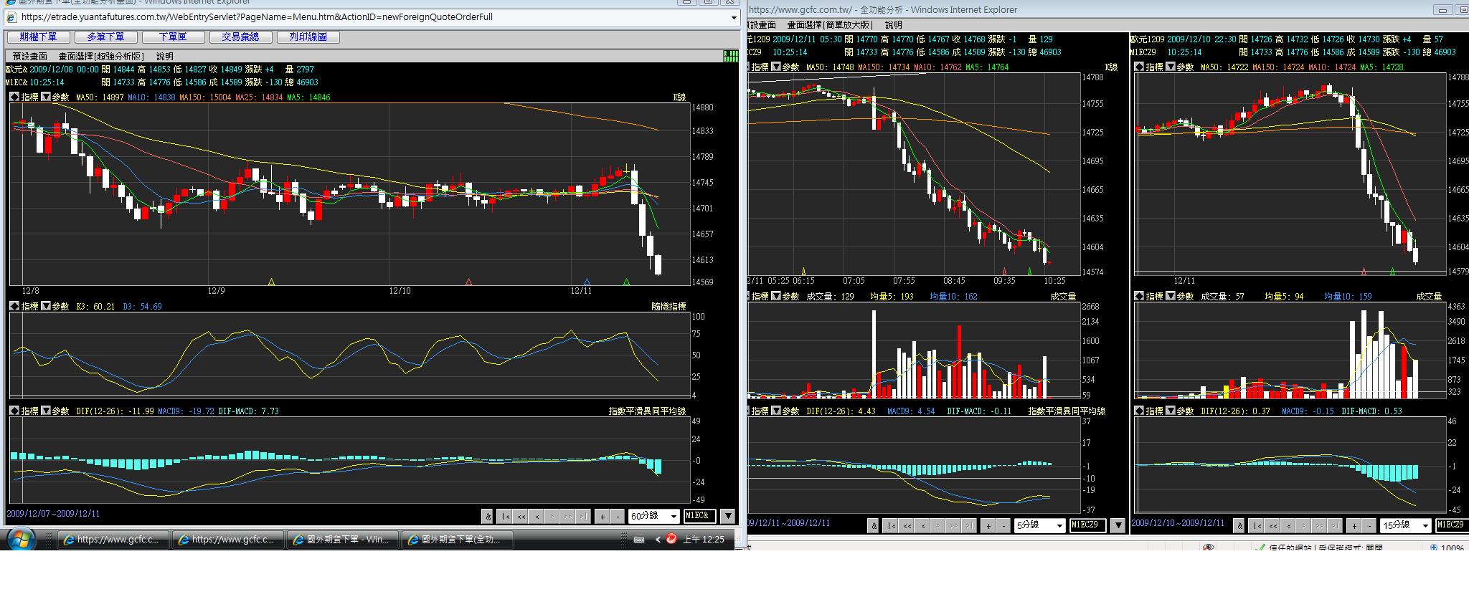Open the 下單匣 order box
Image resolution: width=1469 pixels, height=612 pixels.
pyautogui.click(x=173, y=37)
